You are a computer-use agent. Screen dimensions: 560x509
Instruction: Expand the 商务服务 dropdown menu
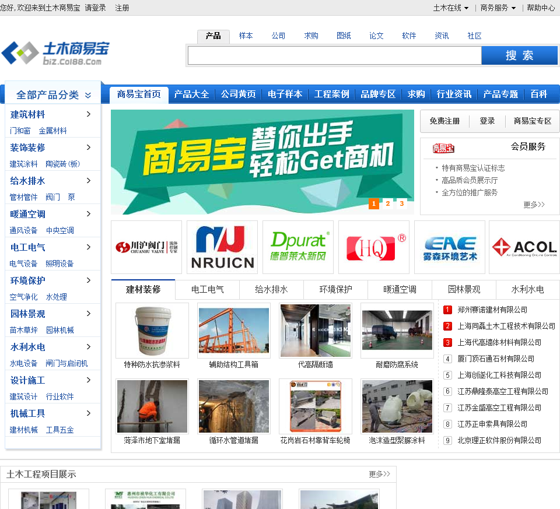(498, 8)
